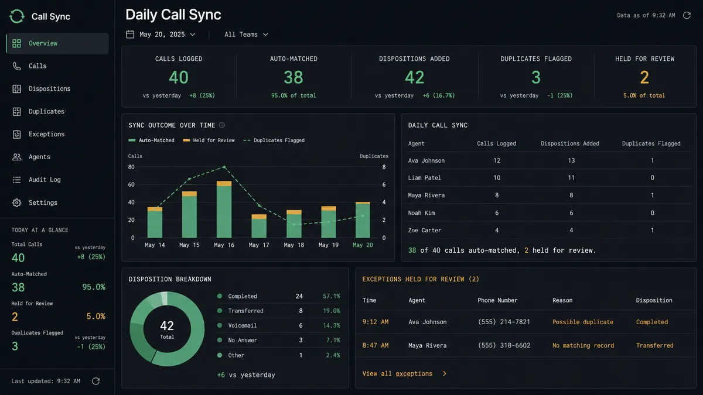Click the Call Sync logo icon
This screenshot has height=395, width=703.
click(x=17, y=16)
